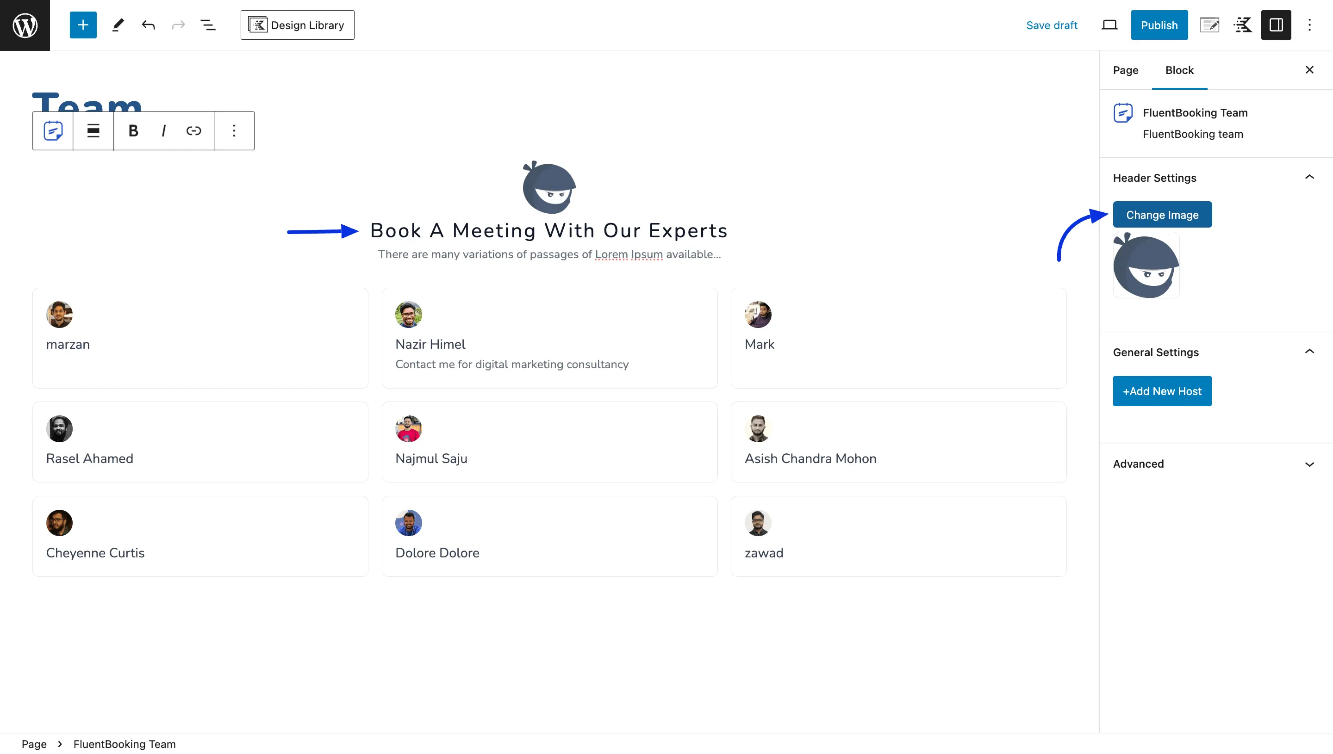This screenshot has width=1333, height=754.
Task: Toggle italic formatting
Action: click(164, 130)
